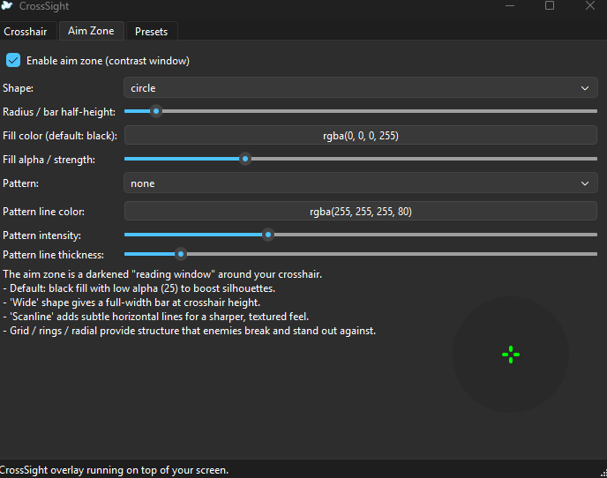
Task: Maximize the CrossSight window
Action: (x=550, y=6)
